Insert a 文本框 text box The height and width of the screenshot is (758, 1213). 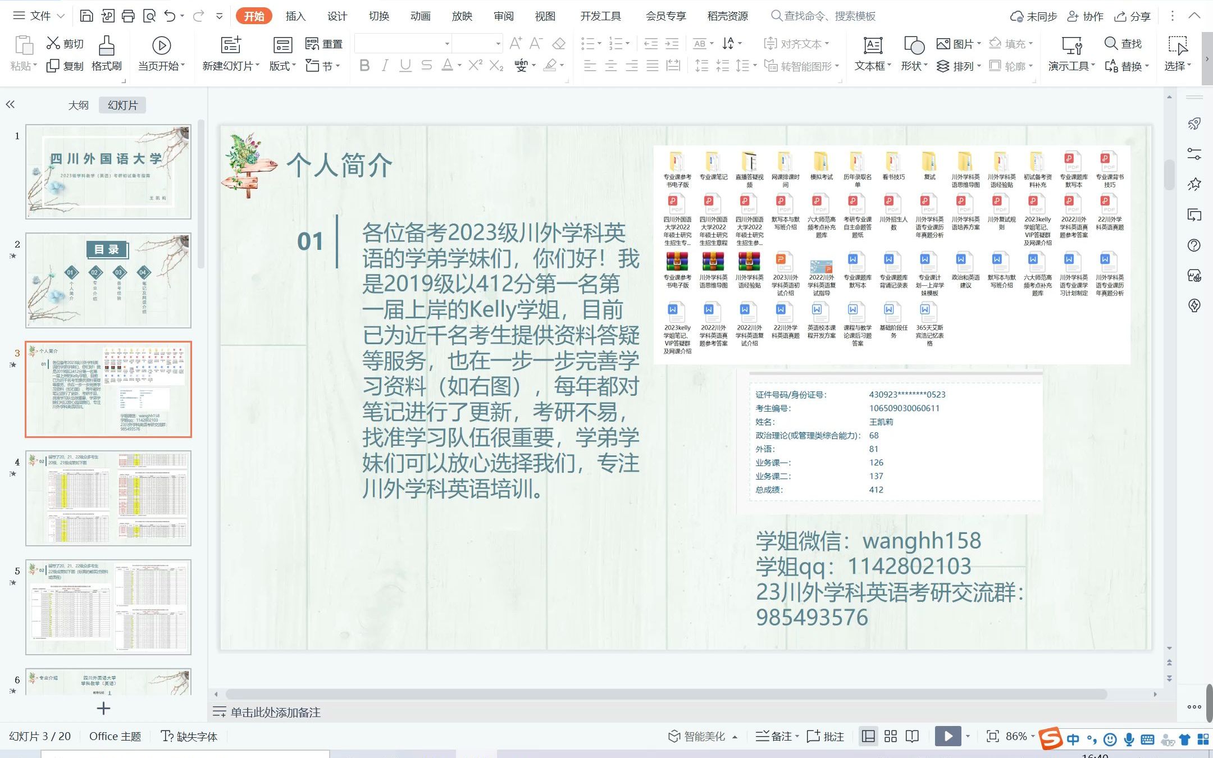tap(873, 54)
